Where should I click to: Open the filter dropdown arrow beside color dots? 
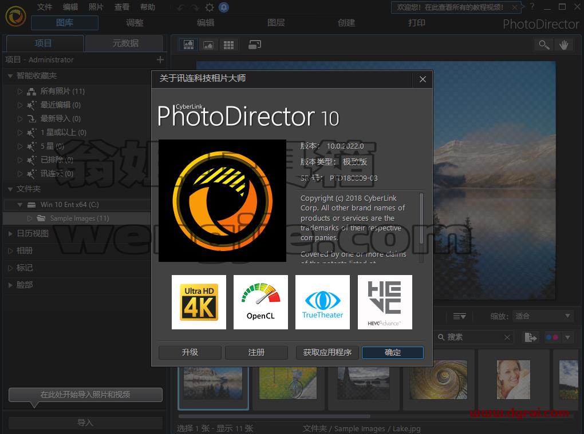coord(567,337)
